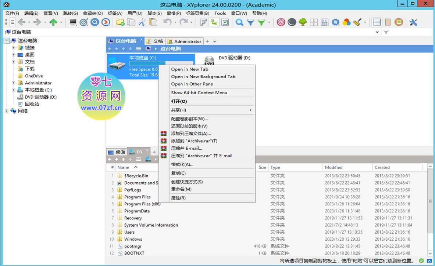Open the address bar dropdown arrow
The width and height of the screenshot is (435, 266).
coord(377,32)
